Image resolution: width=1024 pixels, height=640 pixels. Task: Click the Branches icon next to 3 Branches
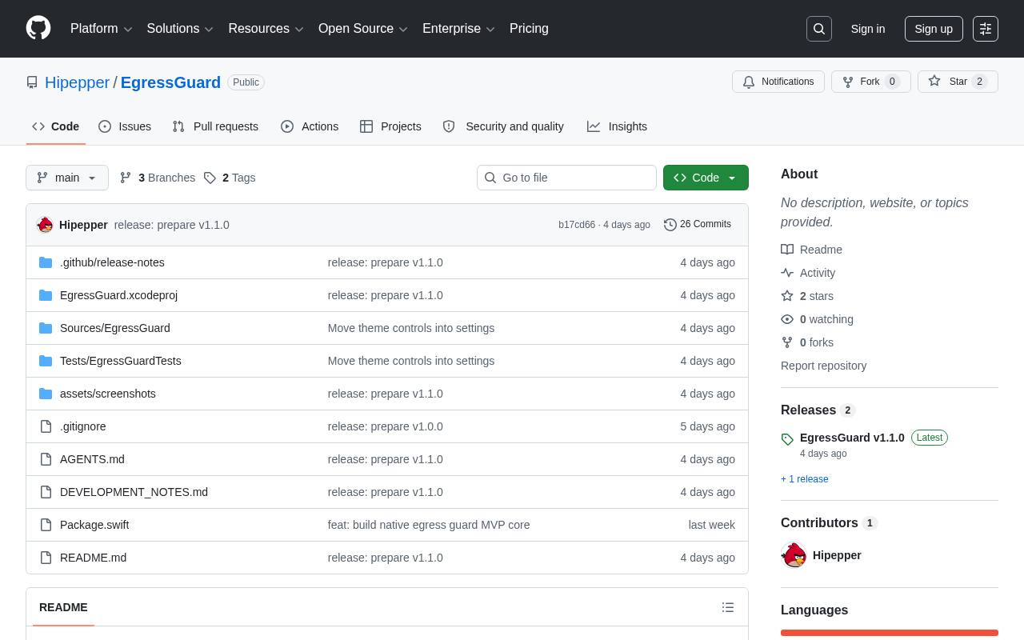point(126,178)
